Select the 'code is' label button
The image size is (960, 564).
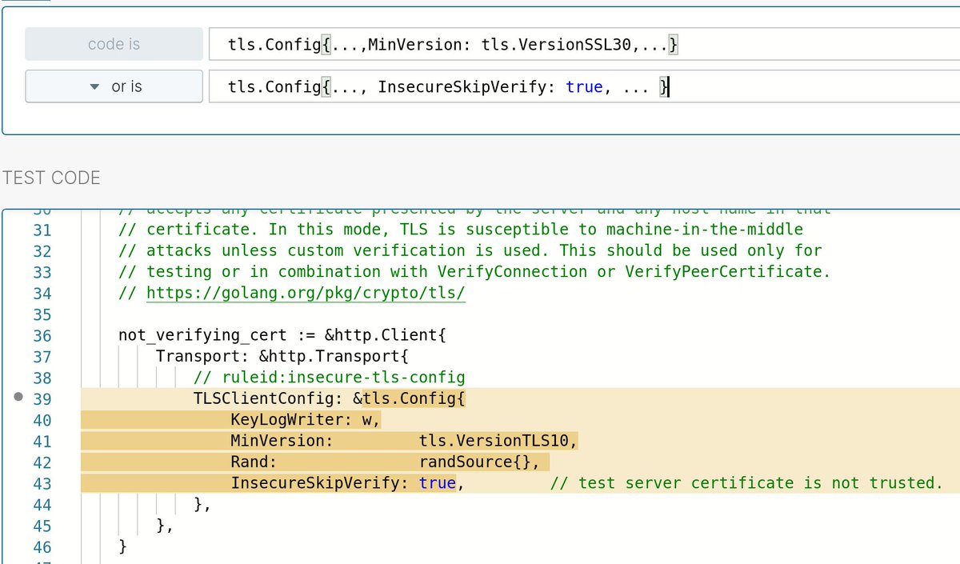click(x=114, y=44)
